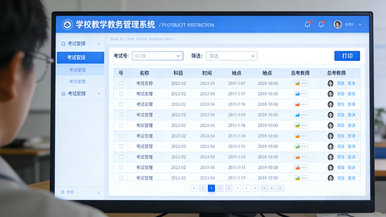Viewport: 386px width, 217px height.
Task: Click the last action link in the first row
Action: pos(351,84)
